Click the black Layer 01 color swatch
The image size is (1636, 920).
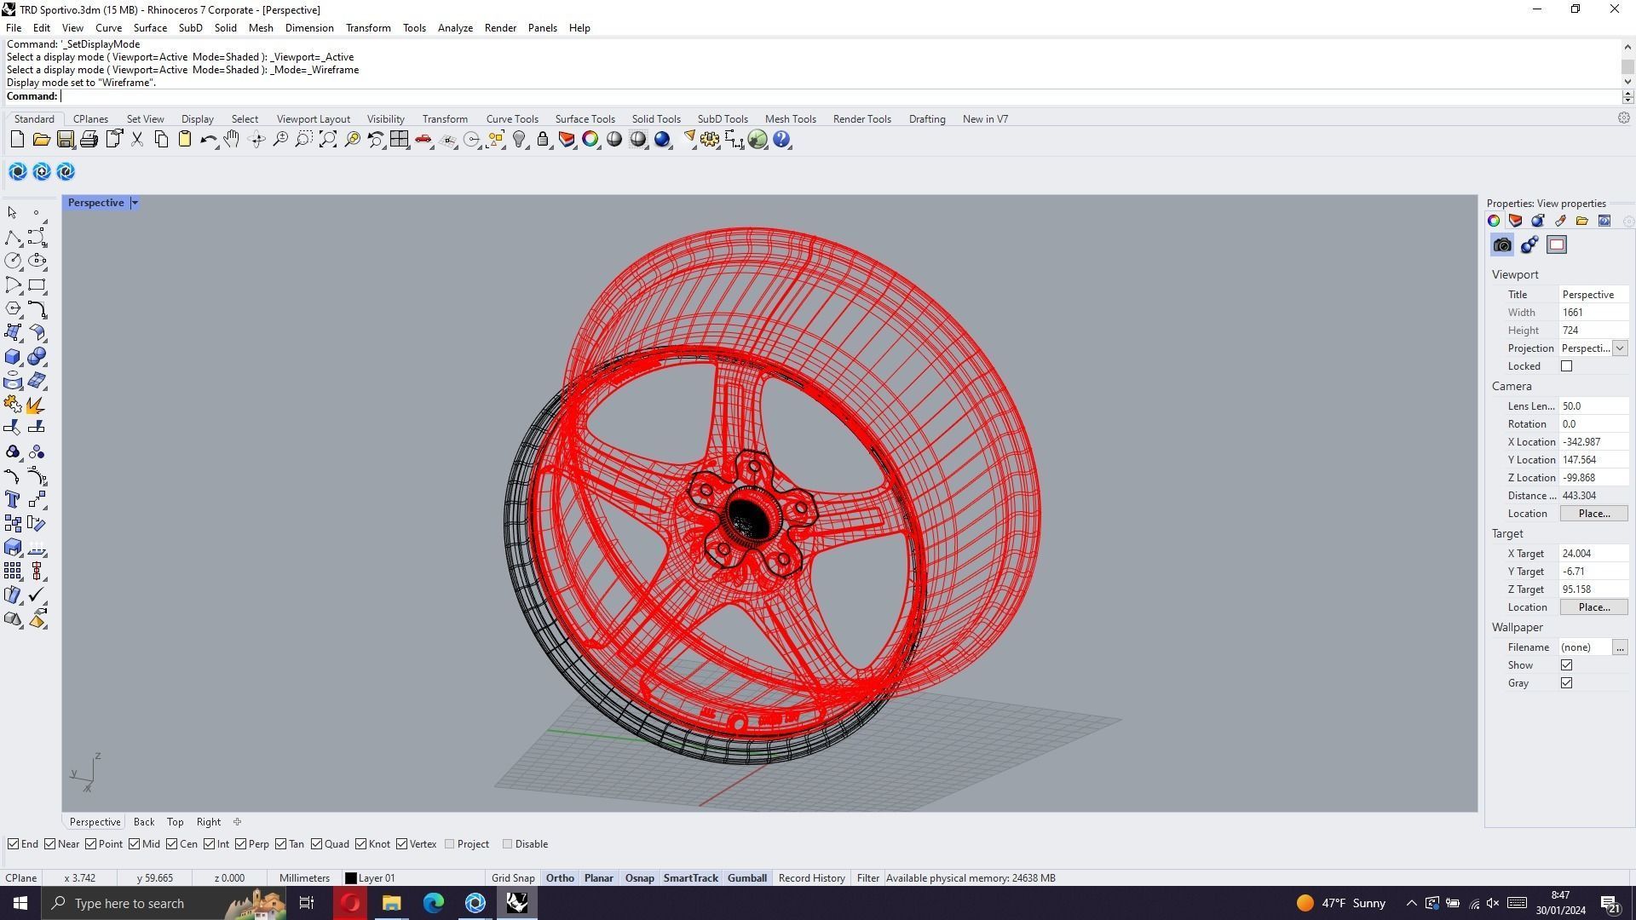click(350, 878)
